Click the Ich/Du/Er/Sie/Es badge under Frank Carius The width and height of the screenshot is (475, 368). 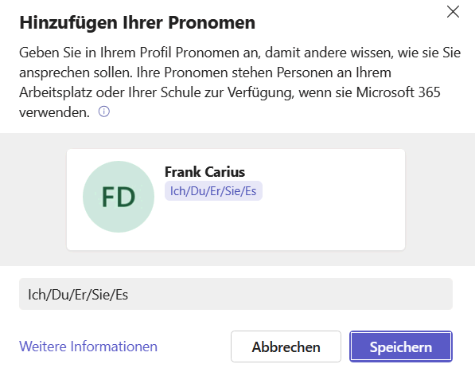[213, 191]
